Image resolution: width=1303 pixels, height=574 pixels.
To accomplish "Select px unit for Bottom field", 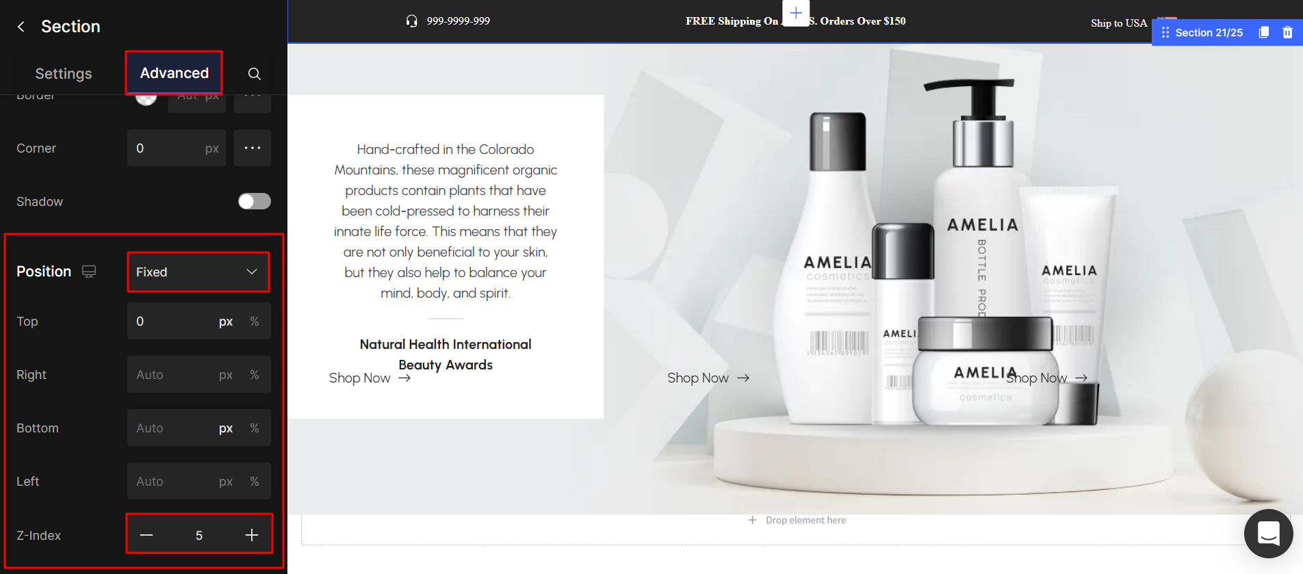I will tap(226, 428).
